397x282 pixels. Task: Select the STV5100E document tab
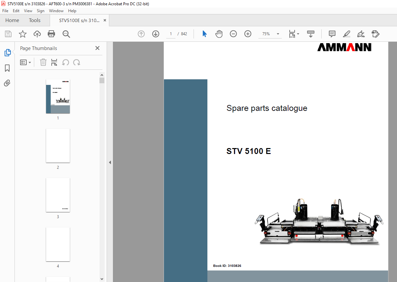(x=79, y=20)
